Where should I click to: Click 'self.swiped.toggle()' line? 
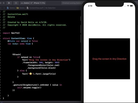coord(29,88)
